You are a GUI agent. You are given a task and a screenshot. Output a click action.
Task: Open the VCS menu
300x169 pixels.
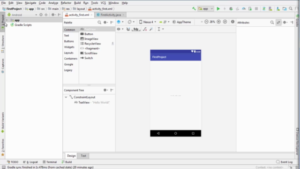(103, 3)
